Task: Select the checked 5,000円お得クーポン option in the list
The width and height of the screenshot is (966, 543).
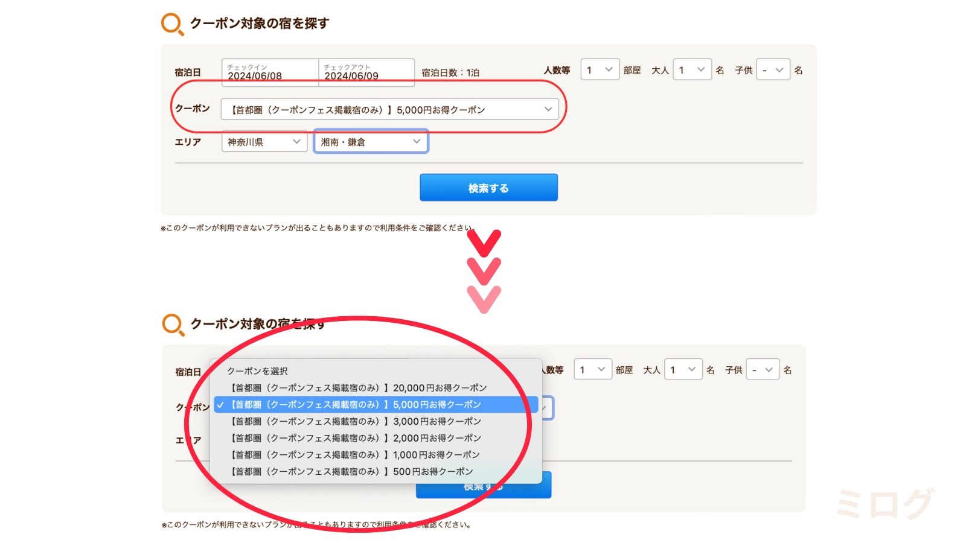Action: pos(376,404)
